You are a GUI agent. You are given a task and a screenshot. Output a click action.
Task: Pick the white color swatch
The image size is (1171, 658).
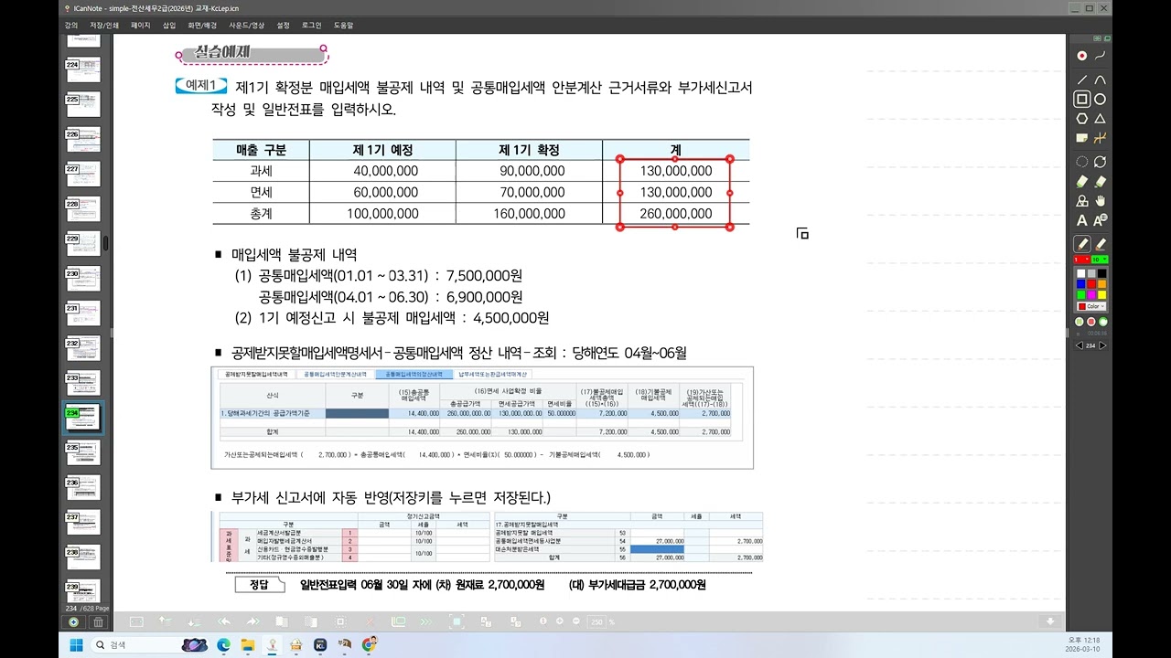1080,273
